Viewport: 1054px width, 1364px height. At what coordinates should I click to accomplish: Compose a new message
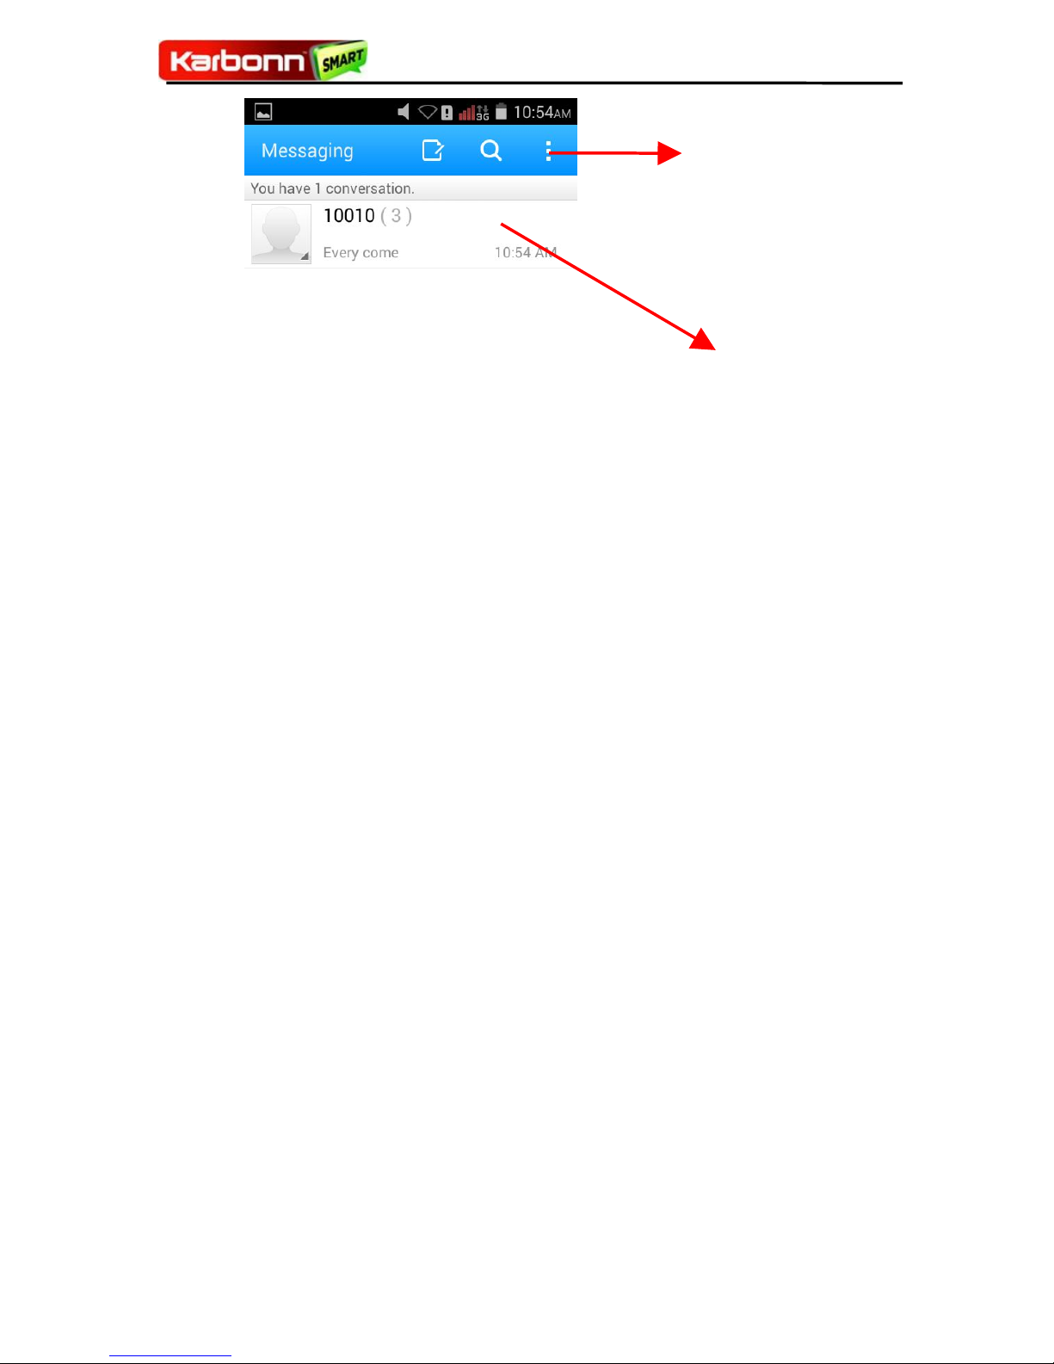(433, 151)
